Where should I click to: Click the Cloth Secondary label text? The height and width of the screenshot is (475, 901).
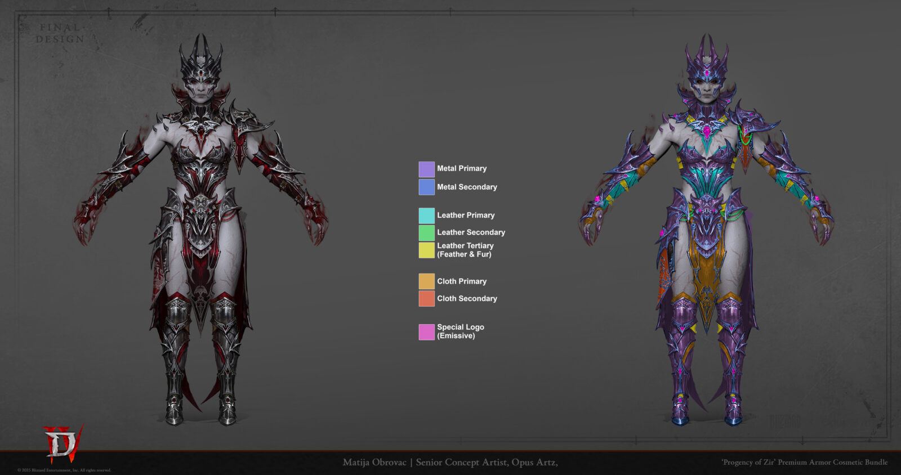467,299
